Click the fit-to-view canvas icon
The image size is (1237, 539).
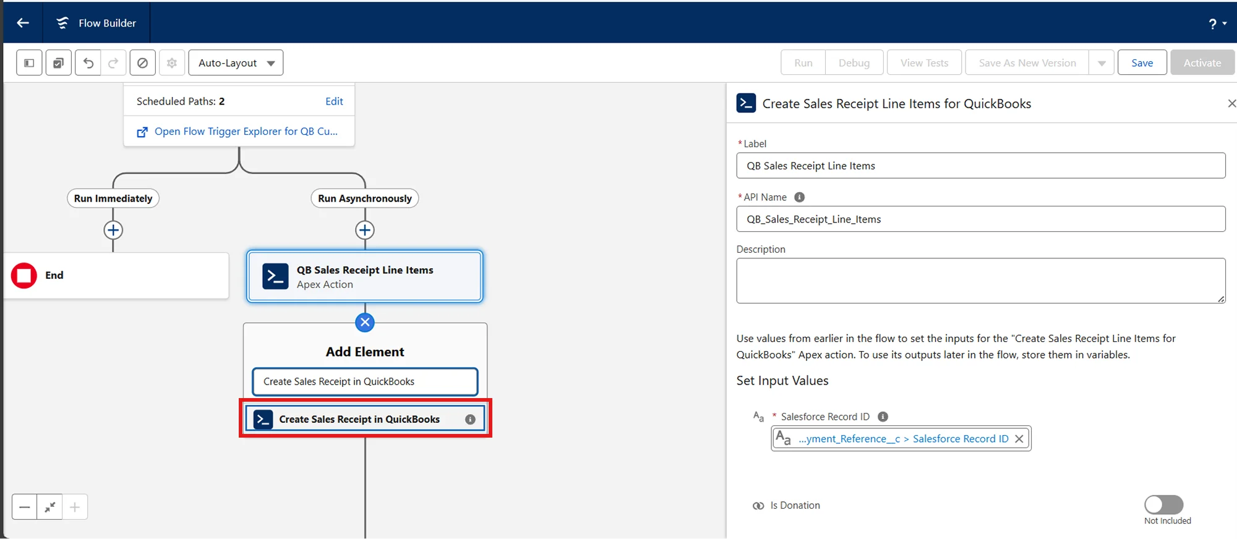coord(50,507)
